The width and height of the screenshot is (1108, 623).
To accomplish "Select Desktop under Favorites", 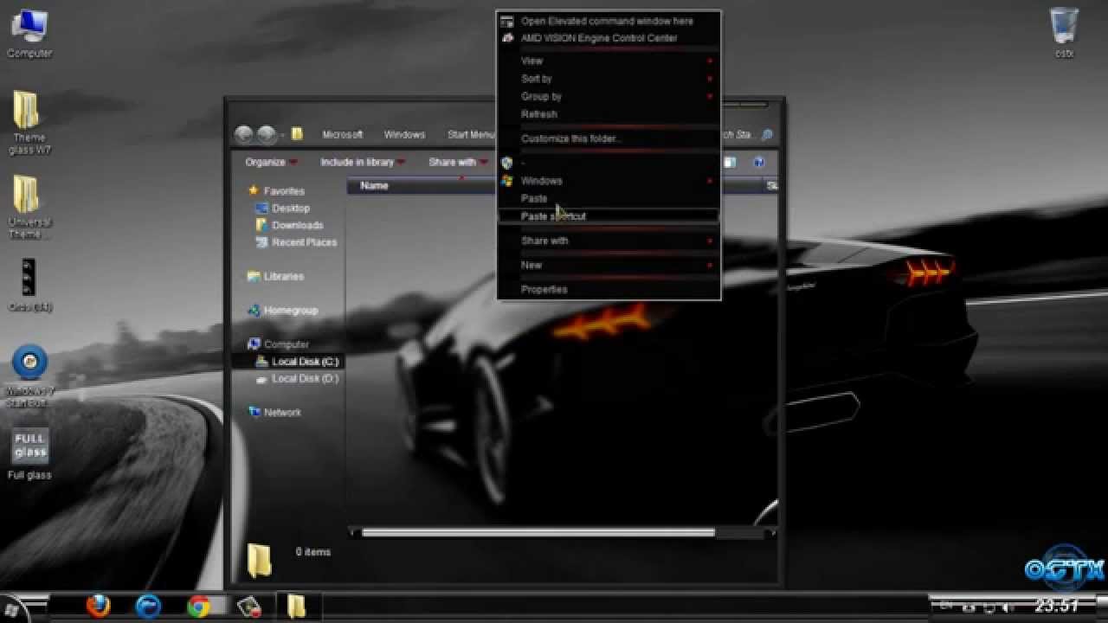I will [x=283, y=208].
